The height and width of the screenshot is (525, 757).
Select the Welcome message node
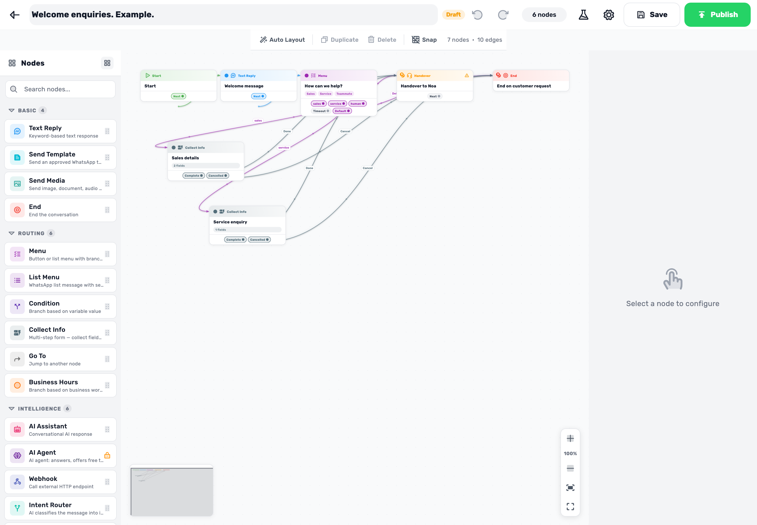(259, 86)
